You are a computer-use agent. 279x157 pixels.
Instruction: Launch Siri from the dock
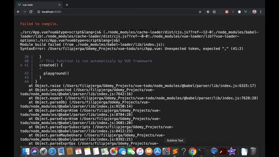tap(35, 151)
